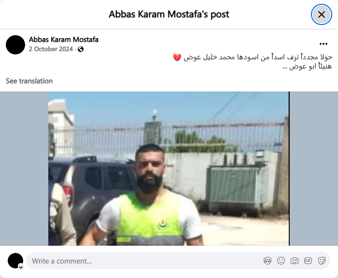Click the grey area left of the photo
This screenshot has height=278, width=338.
pos(24,169)
